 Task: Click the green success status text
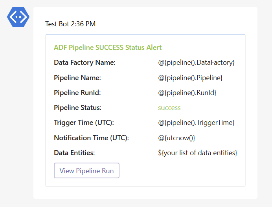point(169,108)
